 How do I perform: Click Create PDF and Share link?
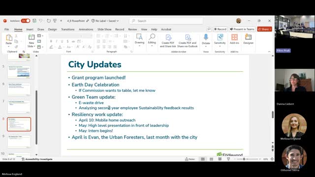click(x=168, y=41)
